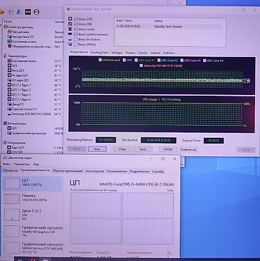Viewport: 260px width, 261px height.
Task: Click the round clock-arrow toolbar icon
Action: coord(37,12)
